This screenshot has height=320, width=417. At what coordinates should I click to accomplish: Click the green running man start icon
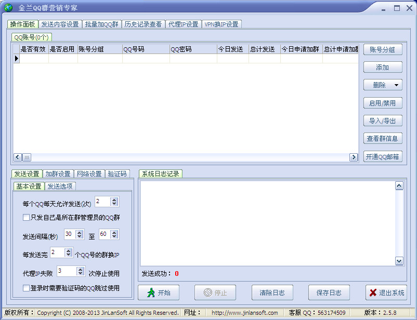[151, 292]
